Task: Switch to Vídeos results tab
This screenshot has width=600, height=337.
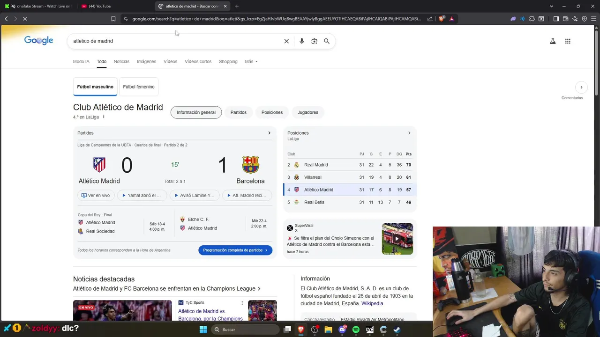Action: [x=170, y=61]
